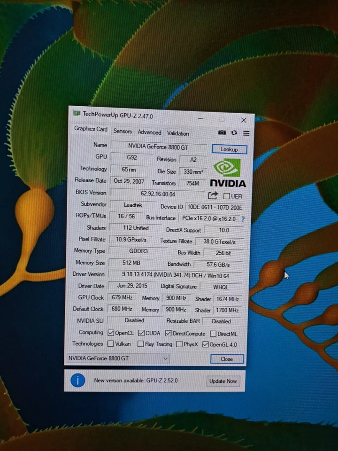This screenshot has height=451, width=338.
Task: Click the NVIDIA logo
Action: pyautogui.click(x=228, y=172)
